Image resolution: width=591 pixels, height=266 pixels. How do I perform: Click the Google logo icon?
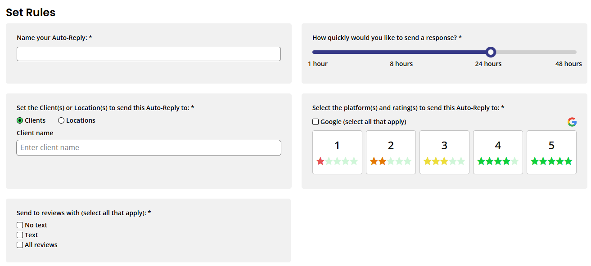tap(572, 122)
